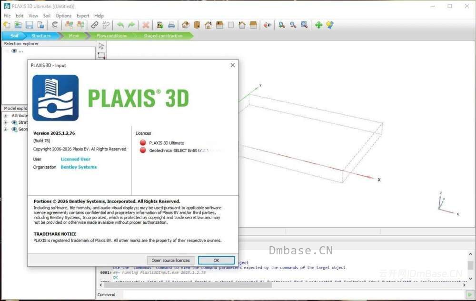
Task: Close the PLAXIS 3D - Input dialog
Action: [233, 65]
